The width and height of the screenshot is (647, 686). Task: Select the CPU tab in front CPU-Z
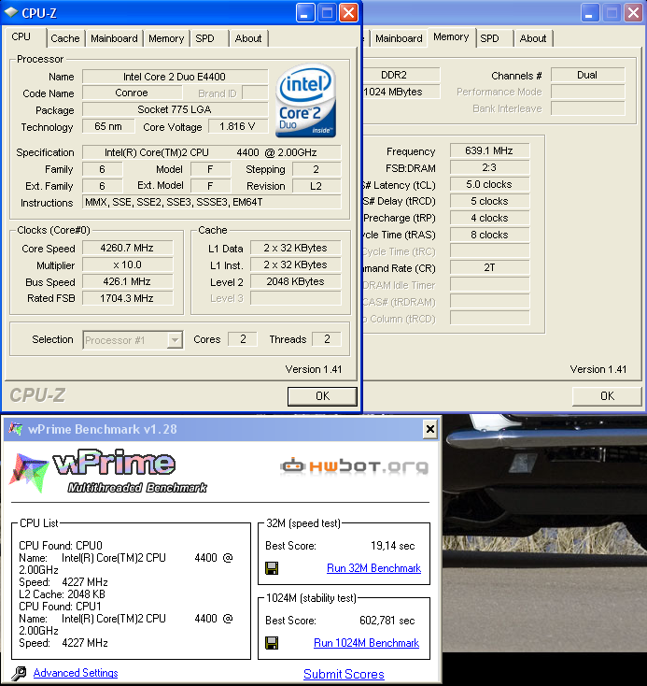[x=21, y=37]
